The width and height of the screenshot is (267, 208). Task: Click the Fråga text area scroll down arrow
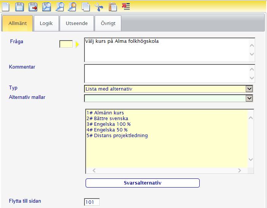pos(252,54)
